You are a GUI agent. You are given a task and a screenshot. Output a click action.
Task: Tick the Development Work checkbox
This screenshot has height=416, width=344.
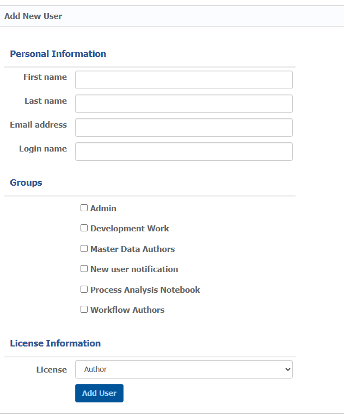coord(84,228)
